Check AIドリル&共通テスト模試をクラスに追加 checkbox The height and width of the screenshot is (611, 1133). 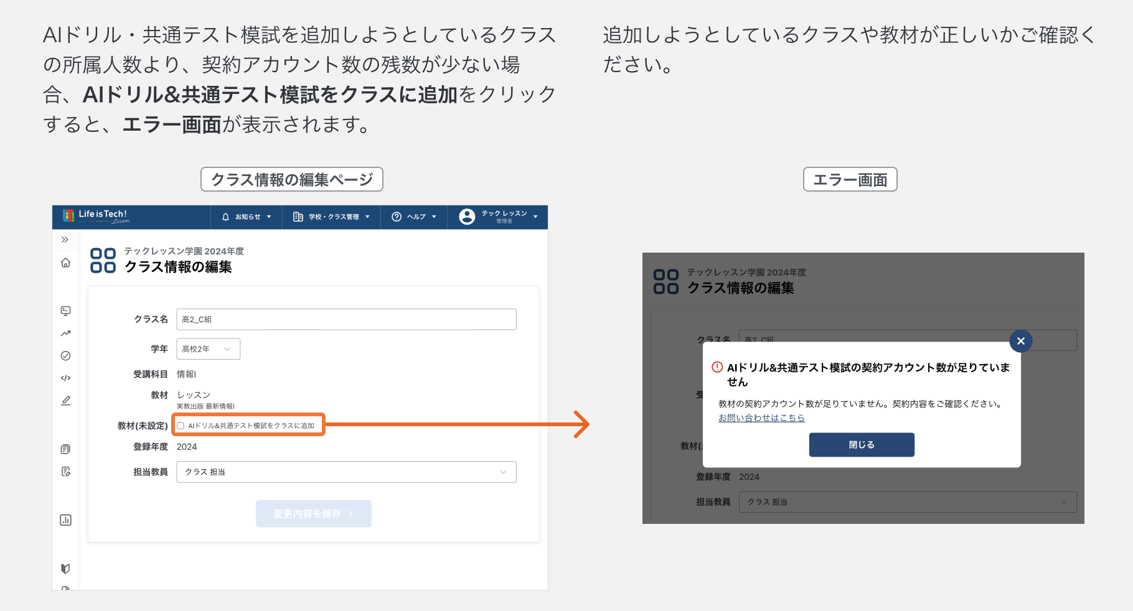click(181, 426)
